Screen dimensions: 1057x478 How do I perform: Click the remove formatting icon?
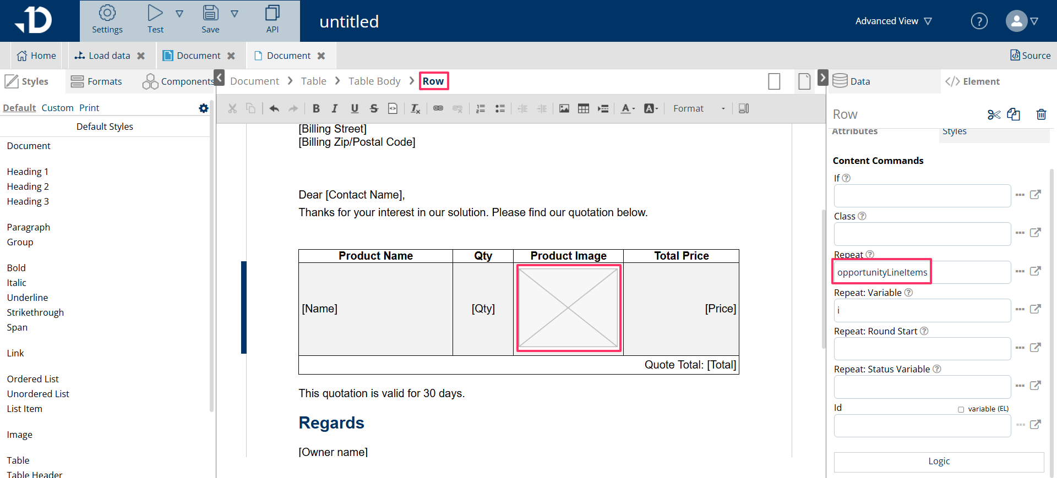tap(416, 108)
